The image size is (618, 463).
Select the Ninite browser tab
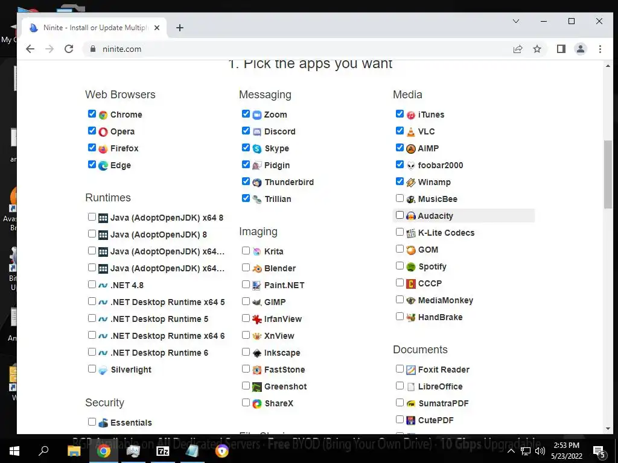pos(95,28)
